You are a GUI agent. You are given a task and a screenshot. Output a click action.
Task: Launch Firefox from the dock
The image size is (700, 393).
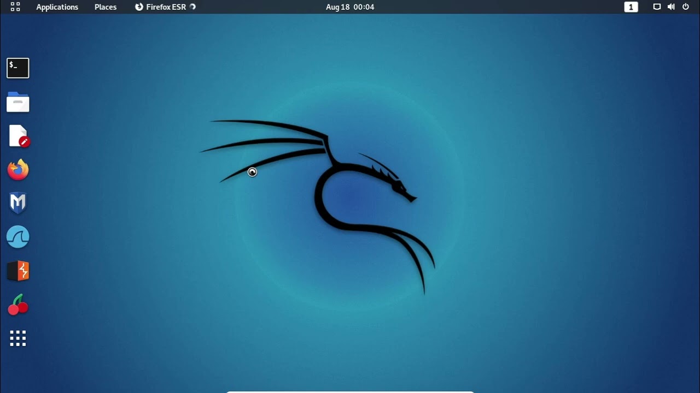coord(18,170)
